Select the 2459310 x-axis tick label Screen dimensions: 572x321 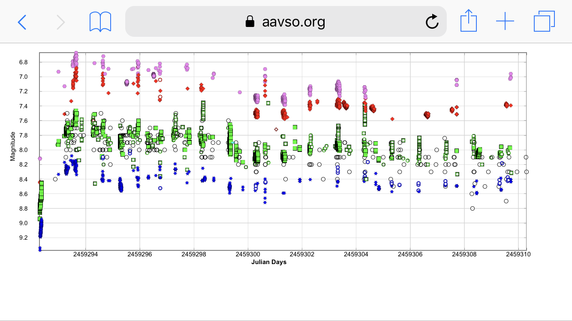pos(518,254)
